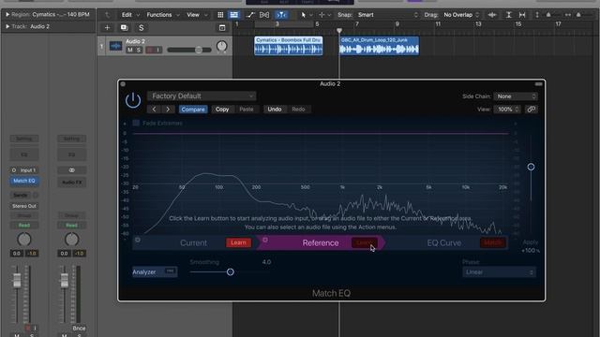Toggle the Match EQ plugin power button
This screenshot has height=337, width=600.
click(133, 100)
